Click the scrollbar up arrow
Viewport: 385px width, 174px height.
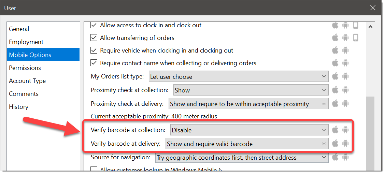click(x=371, y=27)
